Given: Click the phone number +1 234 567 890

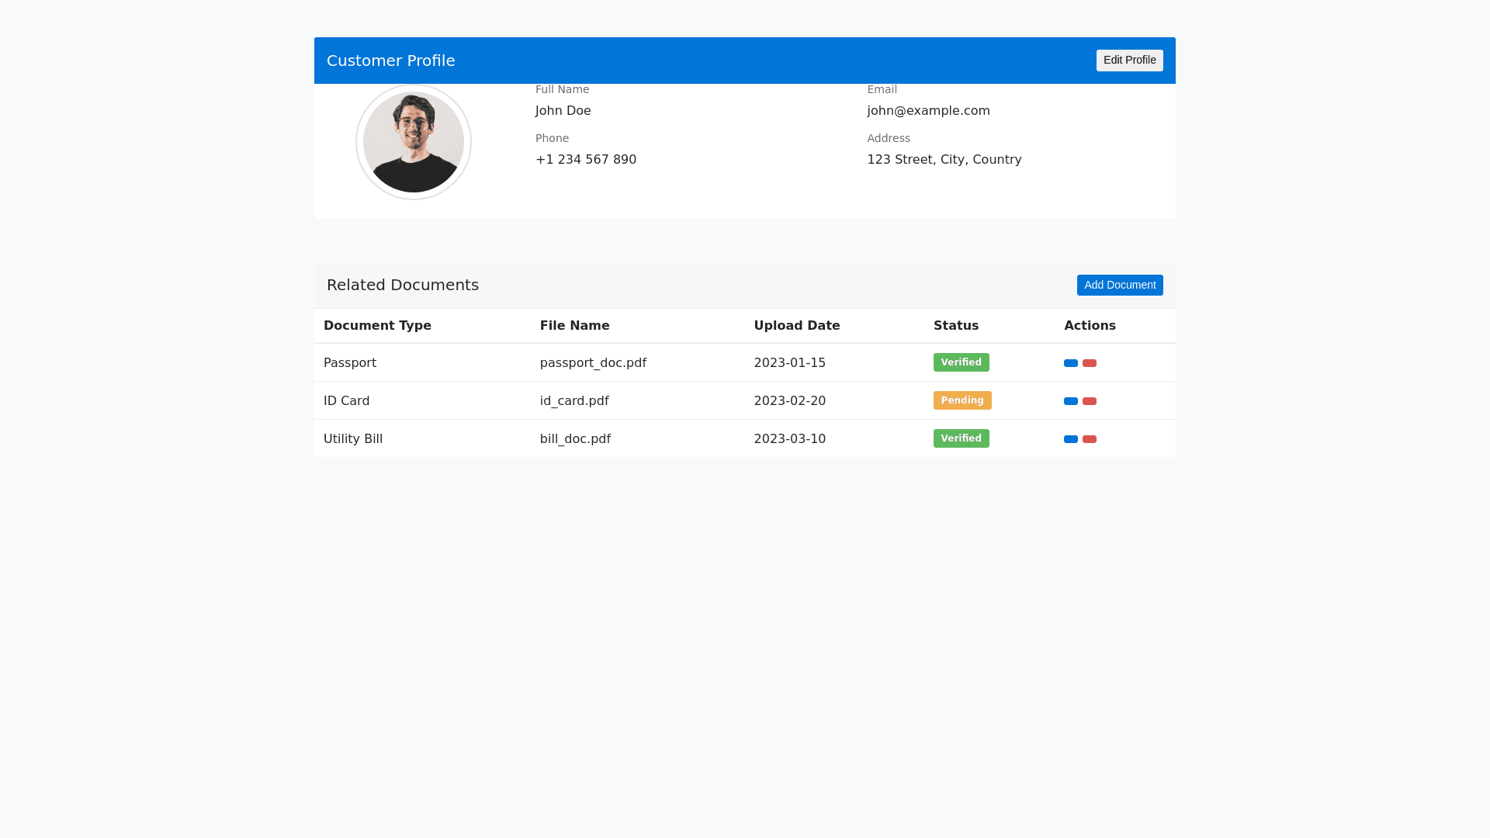Looking at the screenshot, I should click(585, 160).
